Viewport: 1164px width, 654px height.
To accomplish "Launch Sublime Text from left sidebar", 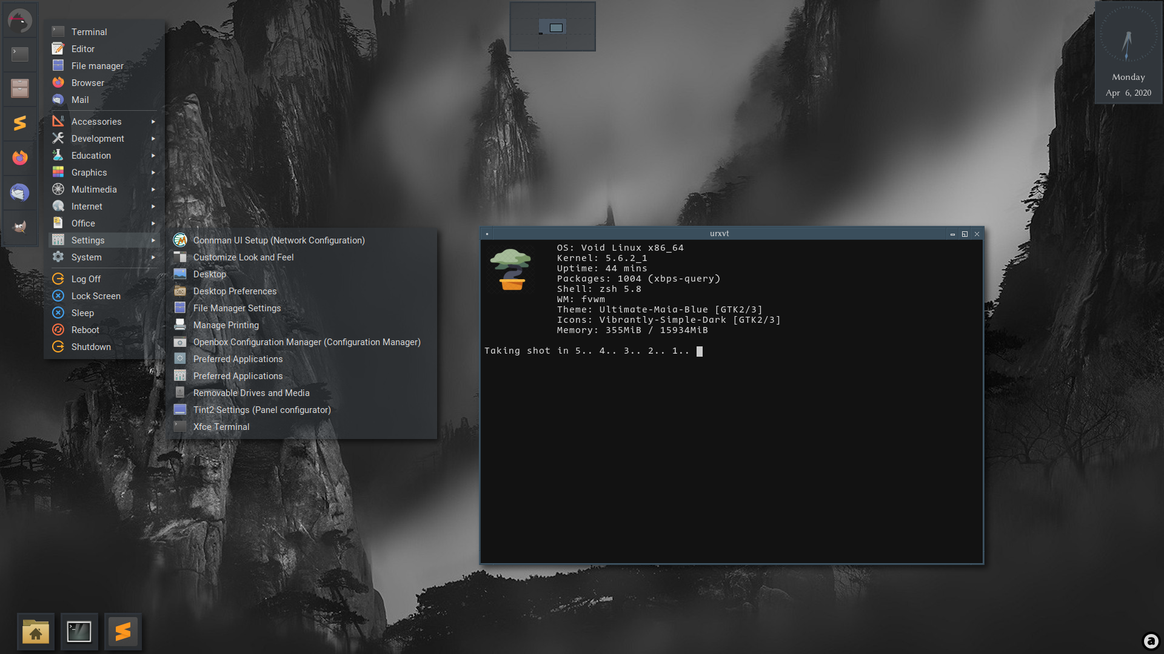I will pyautogui.click(x=20, y=123).
